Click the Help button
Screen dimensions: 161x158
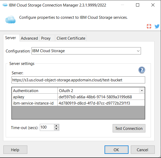click(x=15, y=150)
